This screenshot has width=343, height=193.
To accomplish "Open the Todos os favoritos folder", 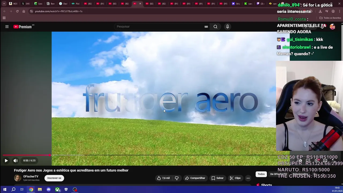I will coord(330,18).
